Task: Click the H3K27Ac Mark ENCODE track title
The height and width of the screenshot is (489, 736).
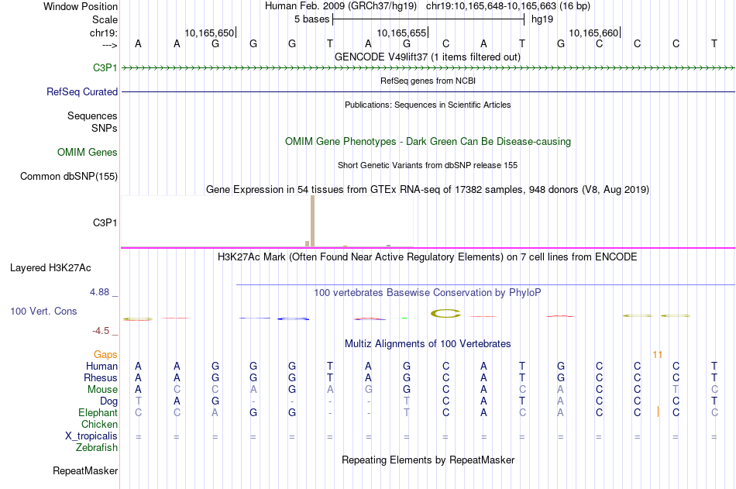Action: point(428,257)
